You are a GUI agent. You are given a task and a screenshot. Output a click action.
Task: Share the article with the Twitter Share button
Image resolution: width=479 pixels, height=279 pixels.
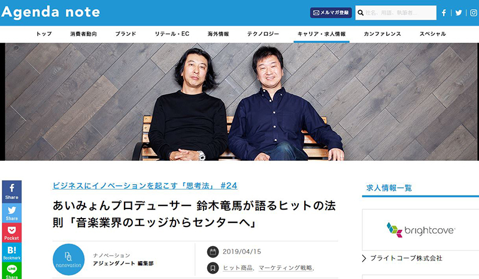pyautogui.click(x=11, y=213)
